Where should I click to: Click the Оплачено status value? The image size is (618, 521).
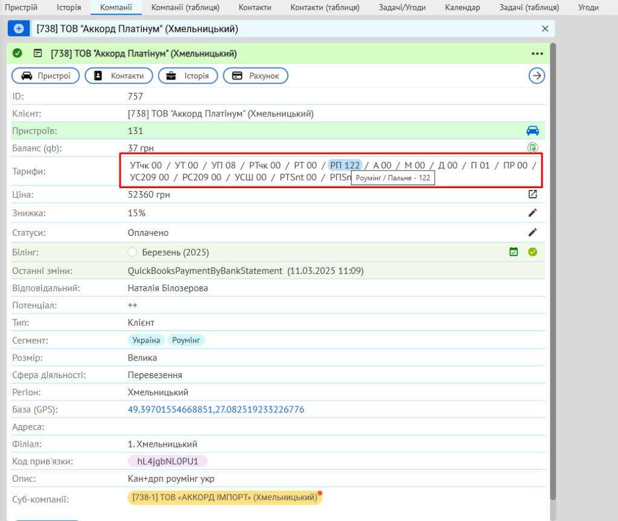point(148,233)
